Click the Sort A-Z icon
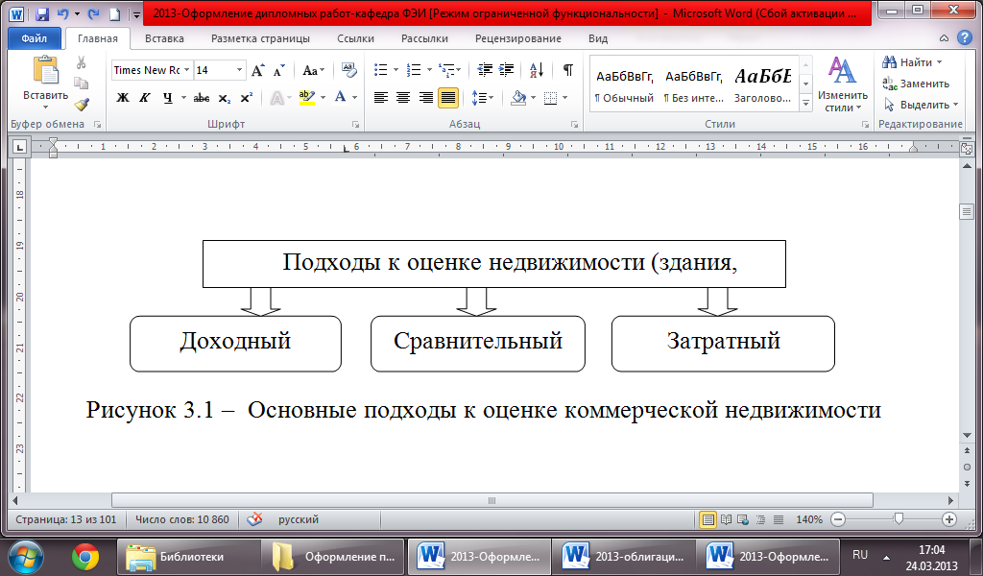Screen dimensions: 983x576 [x=537, y=69]
